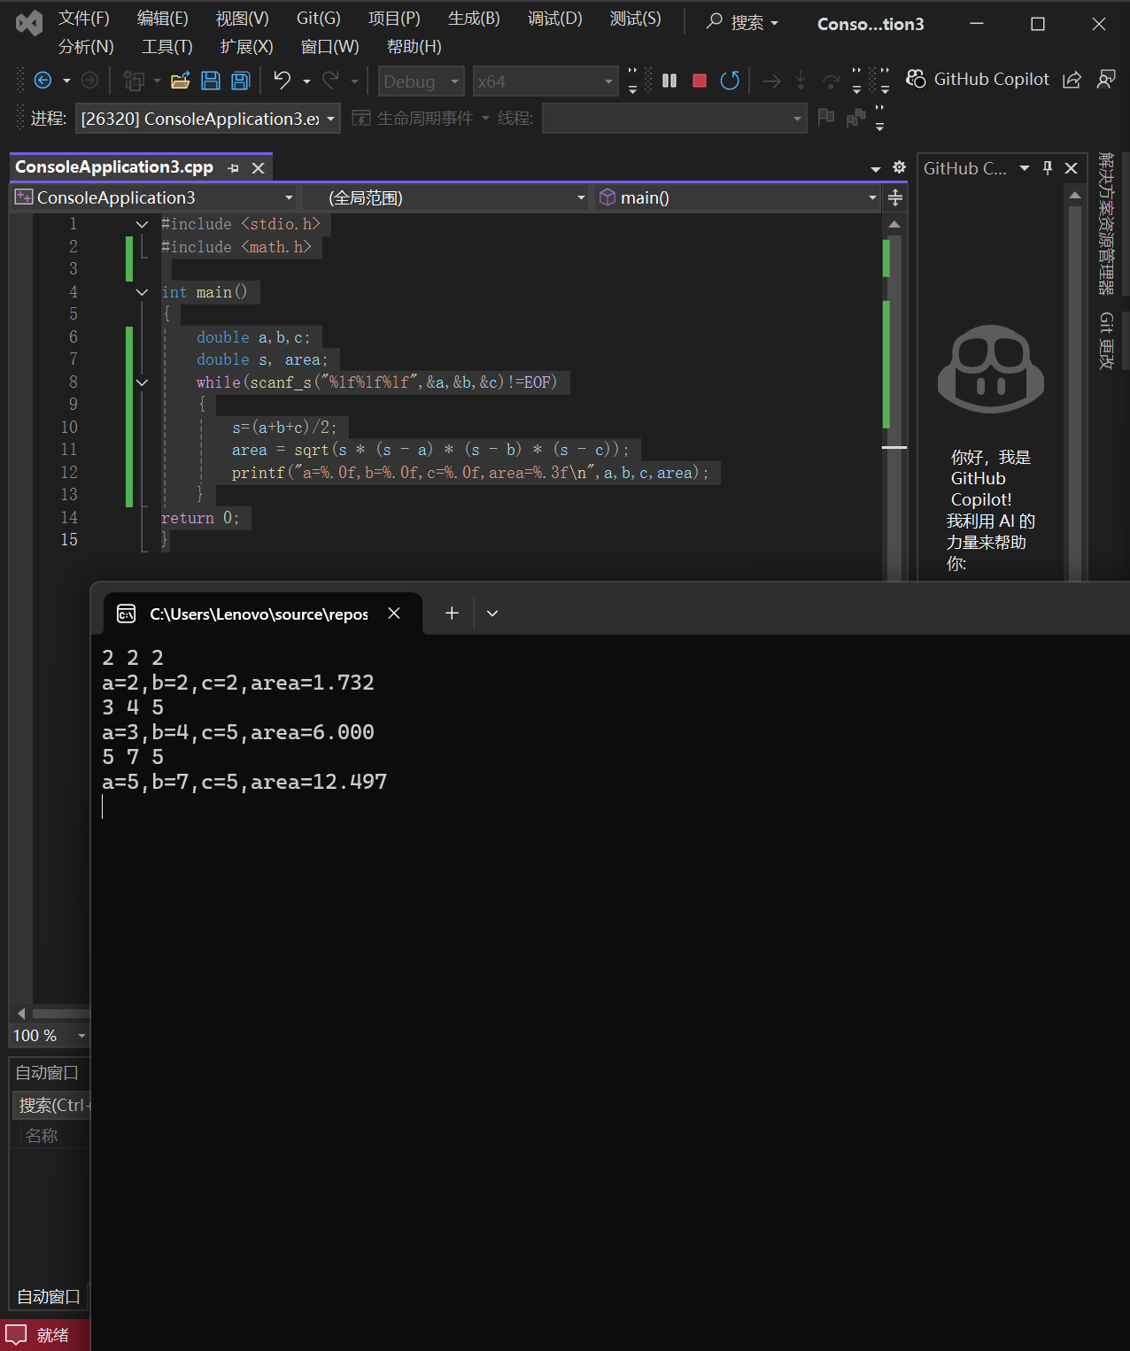Open the 视图(V) menu
1130x1351 pixels.
pos(242,19)
